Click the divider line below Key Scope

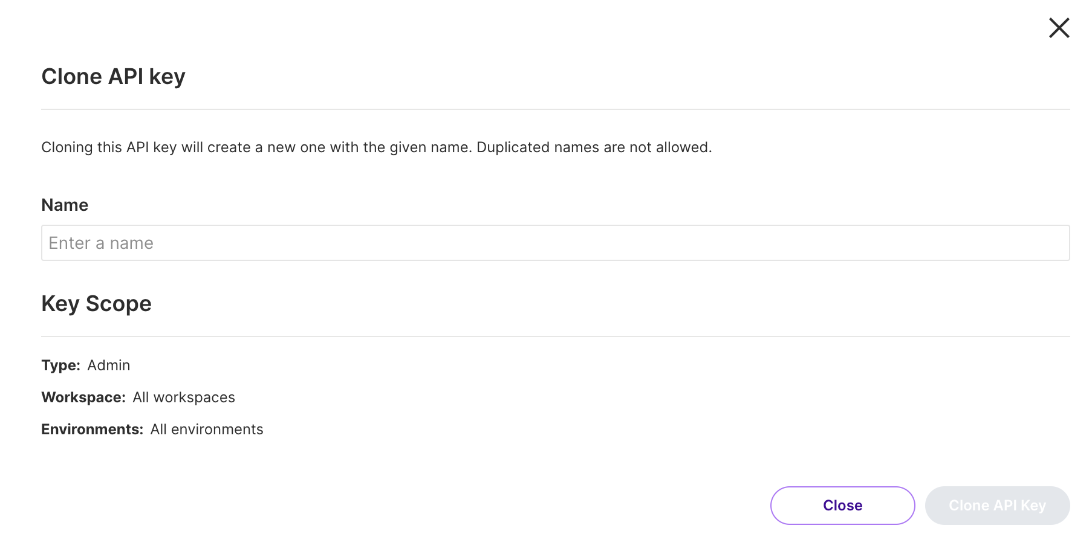pos(555,336)
